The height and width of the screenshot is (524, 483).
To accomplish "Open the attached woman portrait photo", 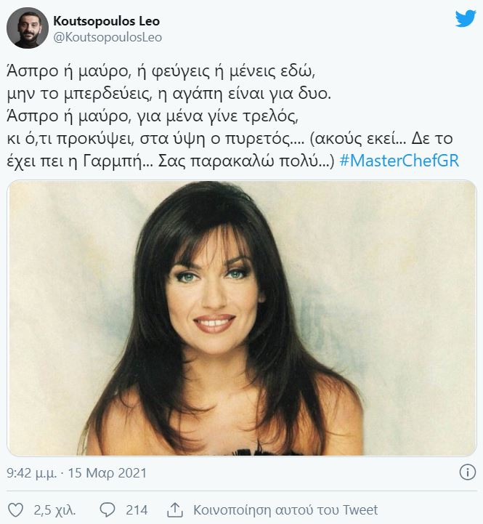I will 241,318.
